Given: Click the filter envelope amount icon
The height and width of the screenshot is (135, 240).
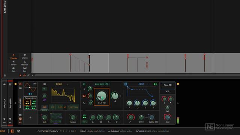Looking at the screenshot, I should (84, 103).
